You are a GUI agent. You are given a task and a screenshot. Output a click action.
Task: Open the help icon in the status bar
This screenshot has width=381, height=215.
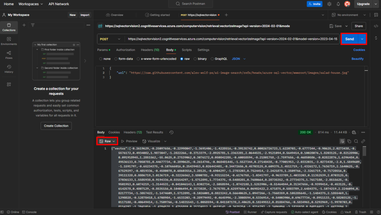click(378, 212)
